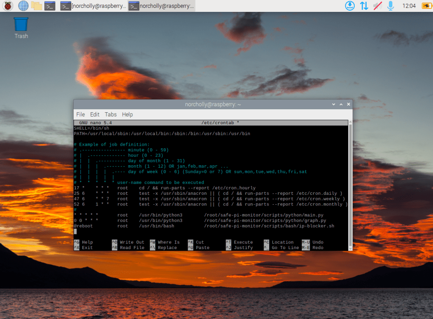Minimize the terminal window
The height and width of the screenshot is (319, 433).
pyautogui.click(x=333, y=104)
